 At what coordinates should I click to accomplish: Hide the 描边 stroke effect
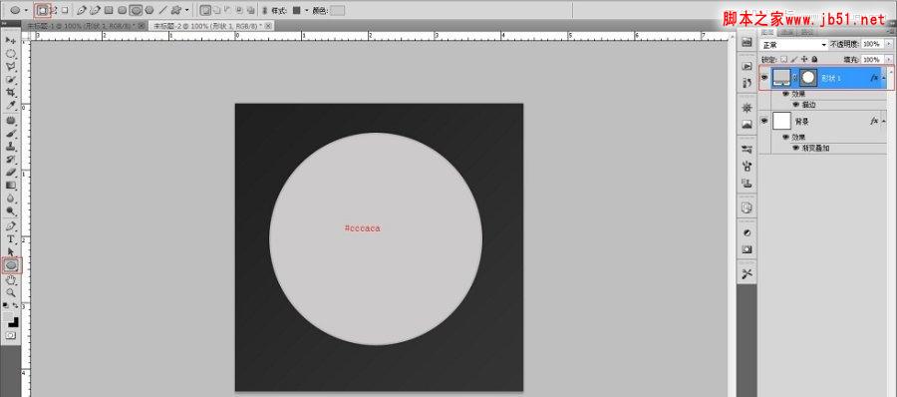(x=795, y=105)
